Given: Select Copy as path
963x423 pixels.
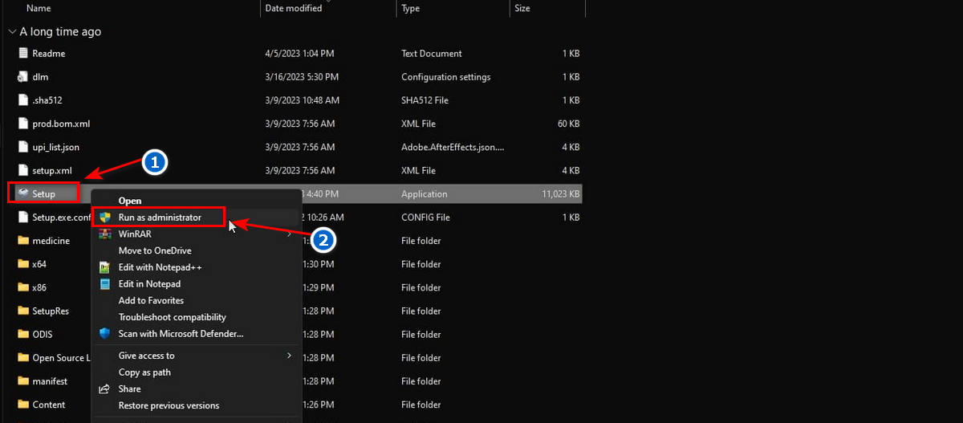Looking at the screenshot, I should pos(144,372).
